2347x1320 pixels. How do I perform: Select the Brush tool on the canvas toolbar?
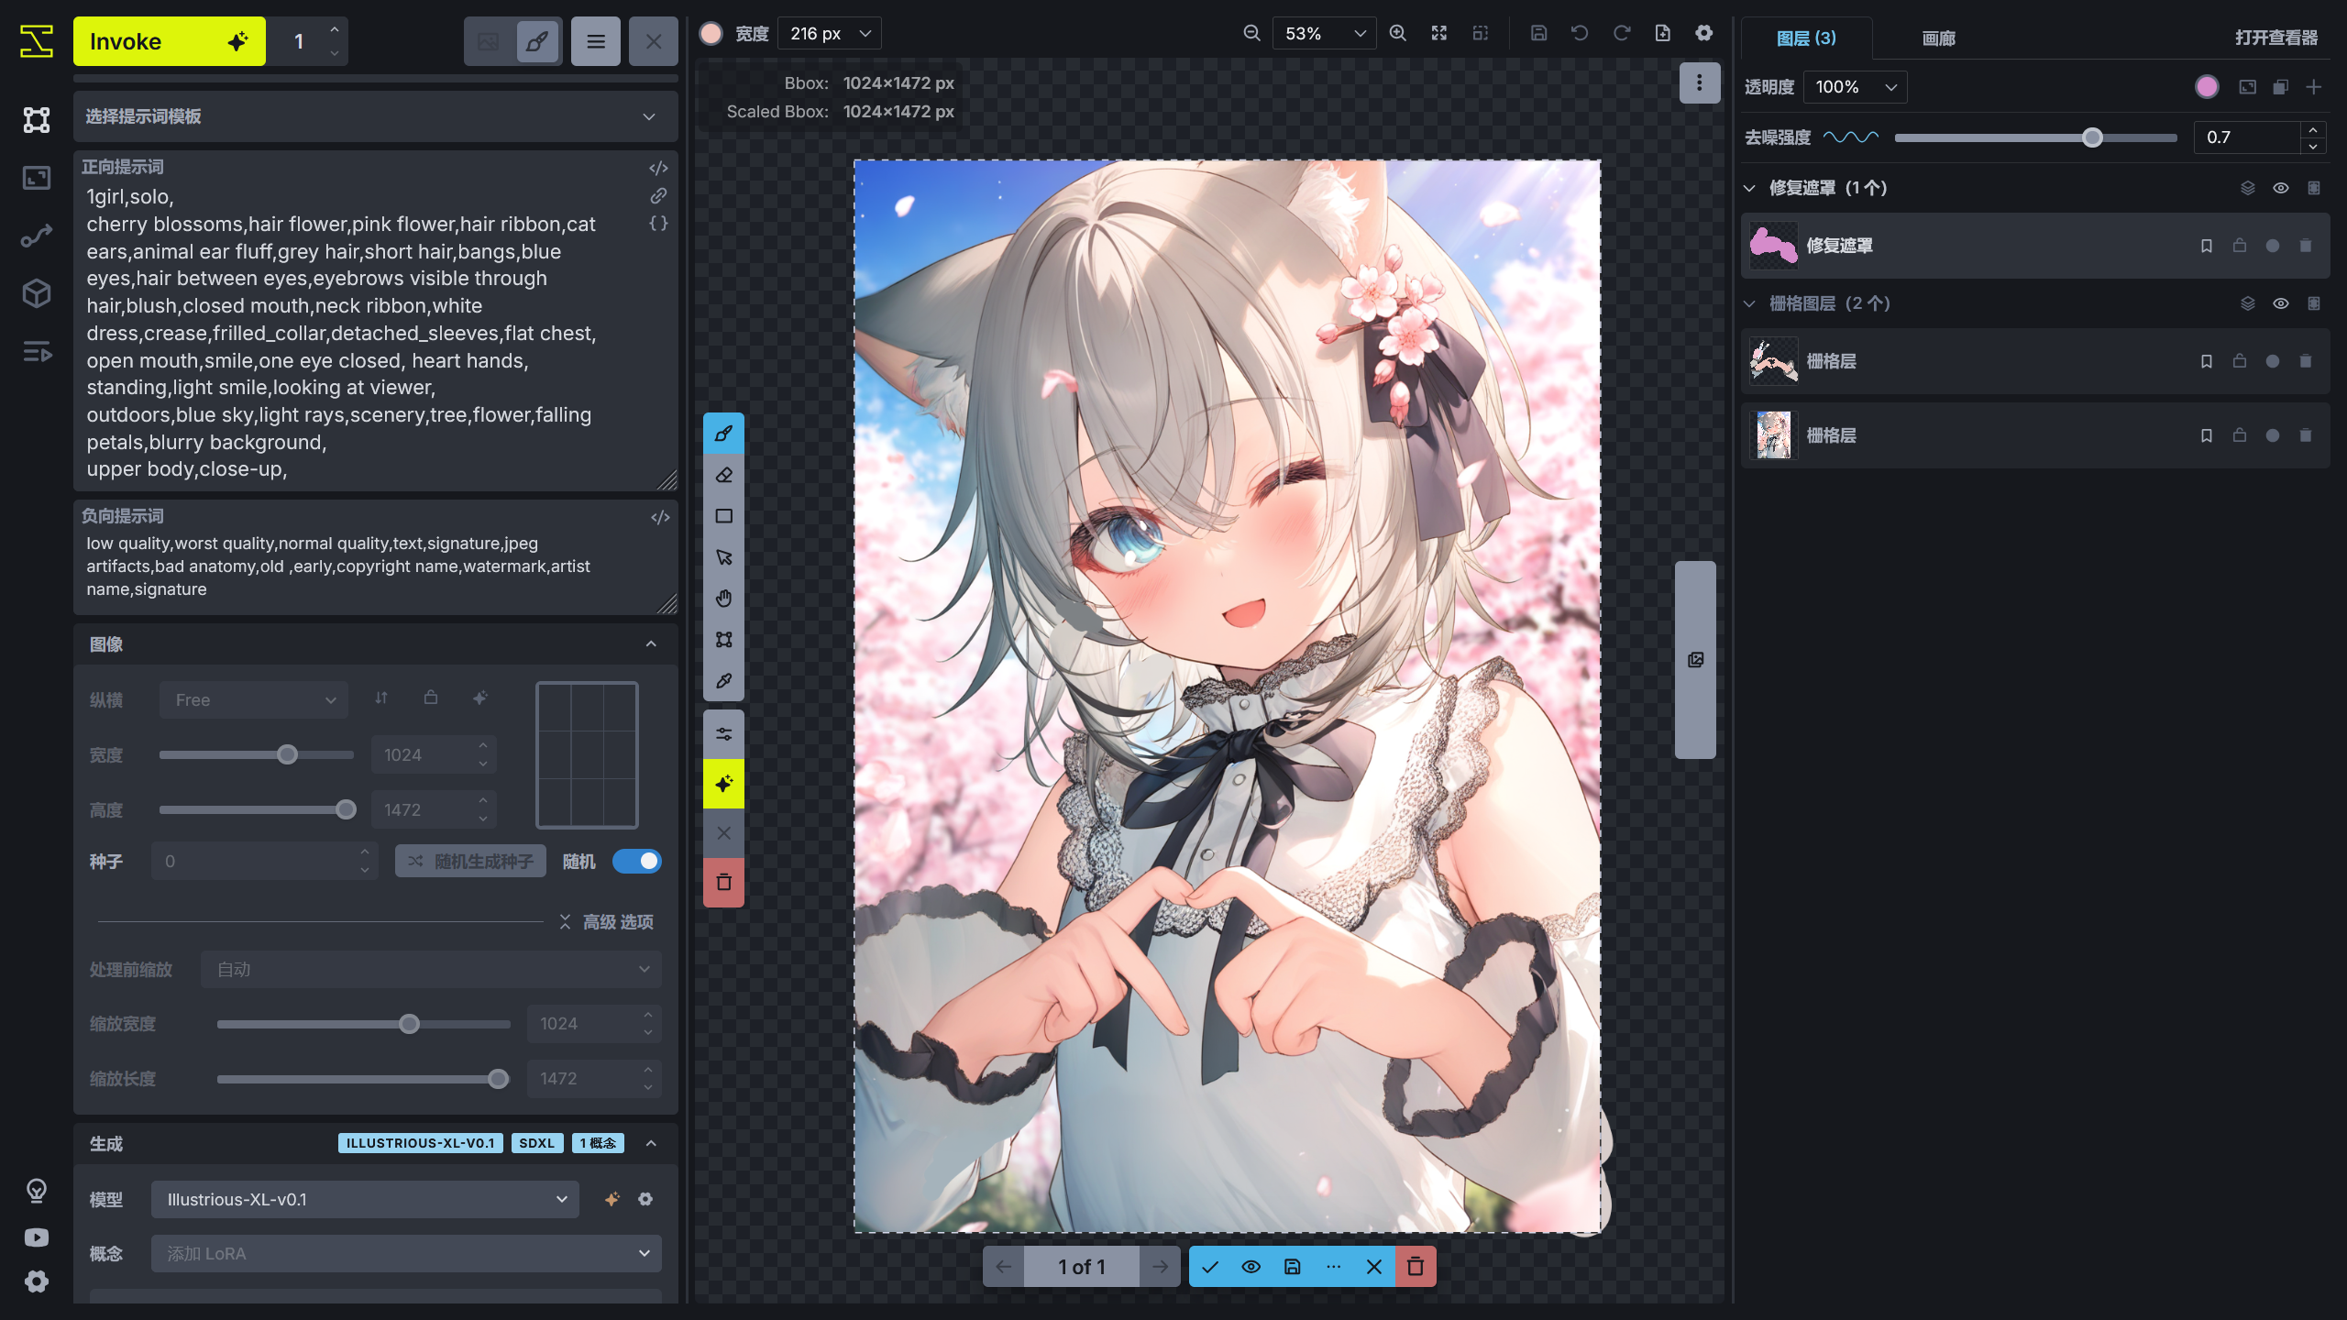tap(723, 434)
